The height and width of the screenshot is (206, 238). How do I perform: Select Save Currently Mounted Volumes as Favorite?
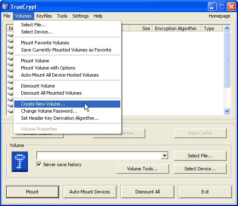[x=67, y=50]
